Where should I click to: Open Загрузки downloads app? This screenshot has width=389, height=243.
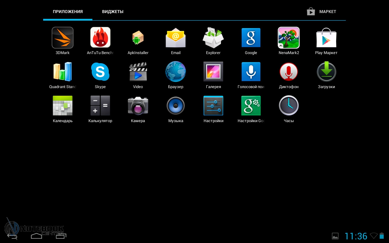pos(326,72)
